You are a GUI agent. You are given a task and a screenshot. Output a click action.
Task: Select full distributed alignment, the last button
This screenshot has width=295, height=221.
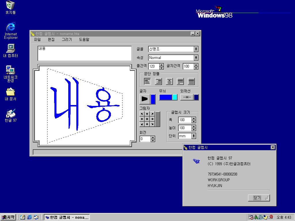pos(192,81)
